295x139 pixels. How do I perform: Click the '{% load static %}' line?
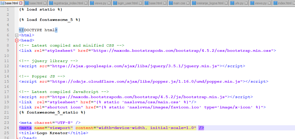click(41, 9)
